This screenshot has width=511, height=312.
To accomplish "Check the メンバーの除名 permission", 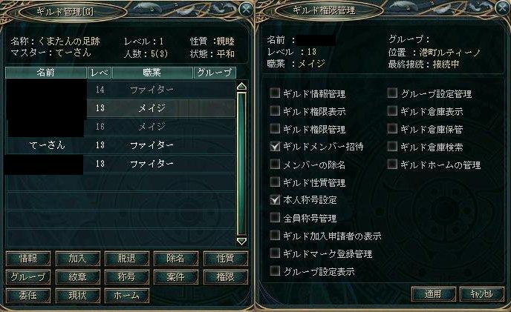I will [x=276, y=165].
